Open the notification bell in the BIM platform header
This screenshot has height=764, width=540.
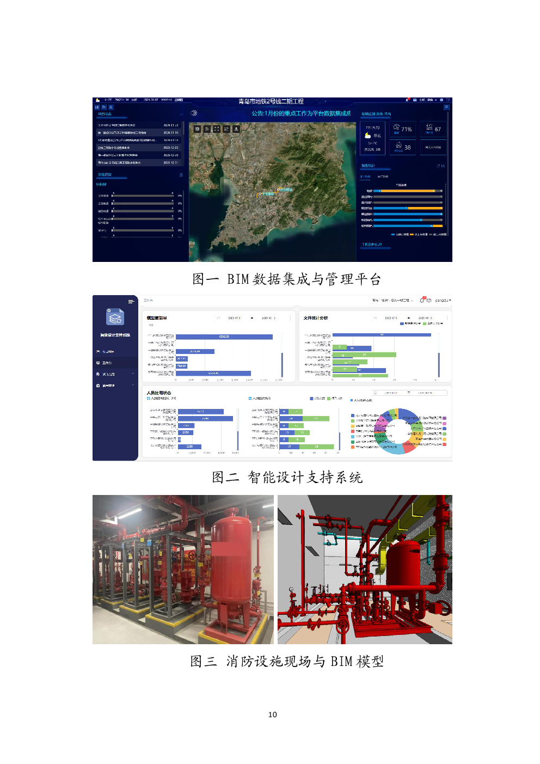tap(407, 100)
